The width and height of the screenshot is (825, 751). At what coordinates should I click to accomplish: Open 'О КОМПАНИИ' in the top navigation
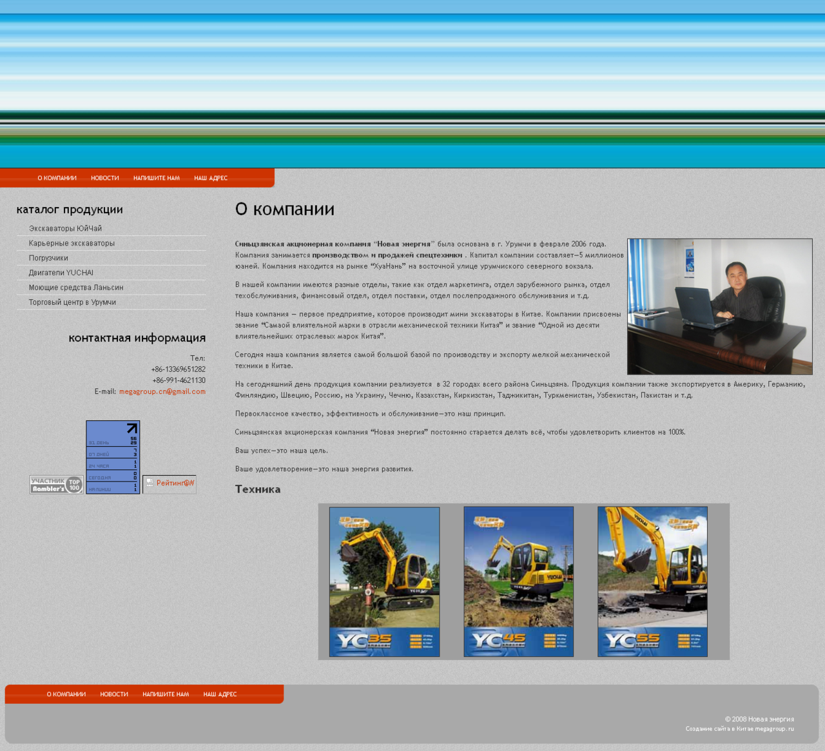[x=57, y=178]
